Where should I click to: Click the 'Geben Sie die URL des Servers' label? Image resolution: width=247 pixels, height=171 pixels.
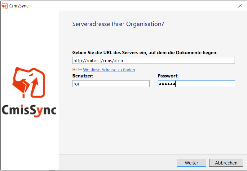[x=145, y=53]
